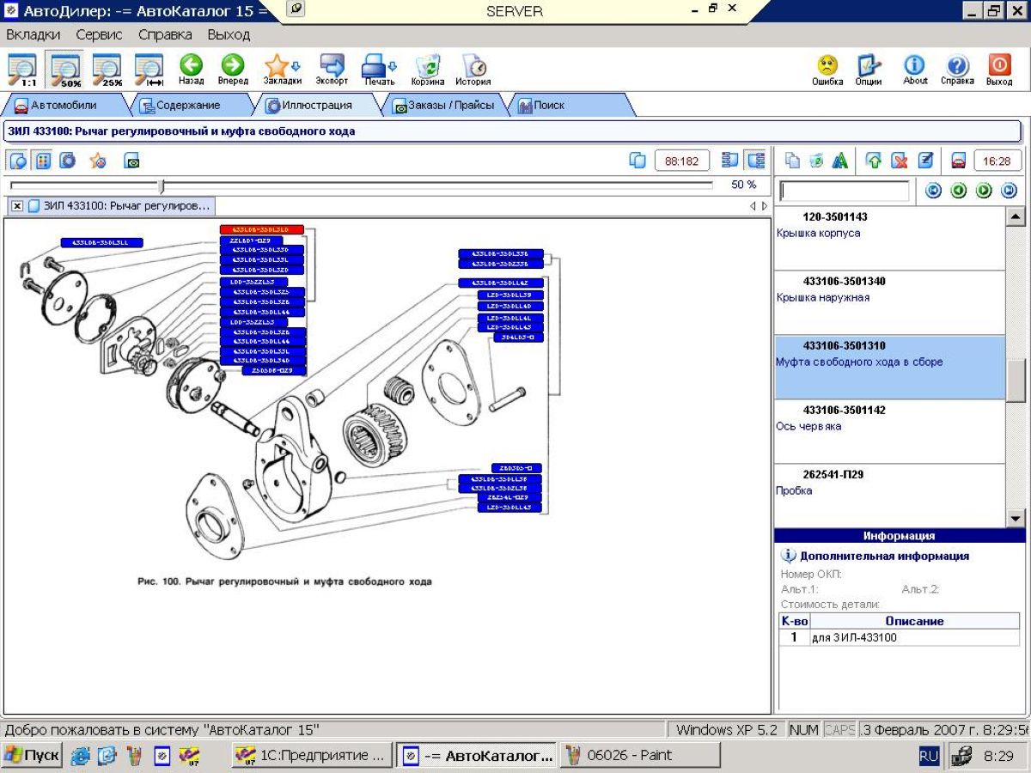
Task: Open the Сервис menu
Action: click(100, 35)
